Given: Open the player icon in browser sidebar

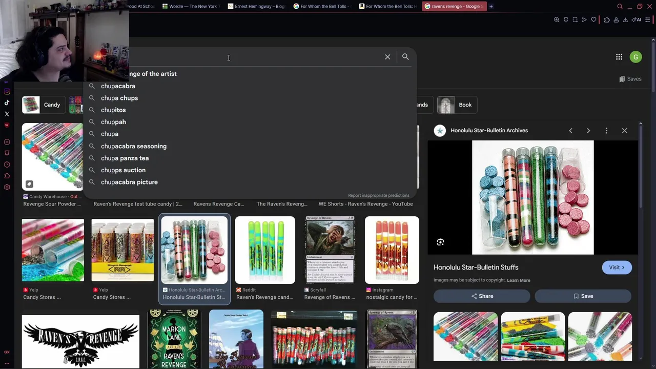Looking at the screenshot, I should pyautogui.click(x=7, y=142).
